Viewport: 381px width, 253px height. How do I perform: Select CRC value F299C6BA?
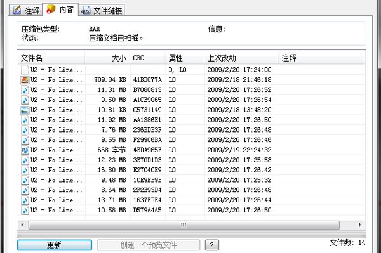click(147, 139)
